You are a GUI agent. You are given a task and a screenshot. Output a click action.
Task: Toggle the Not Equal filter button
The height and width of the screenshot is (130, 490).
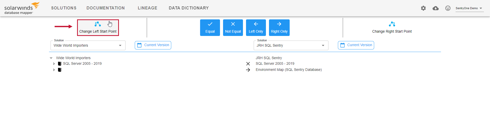point(233,28)
